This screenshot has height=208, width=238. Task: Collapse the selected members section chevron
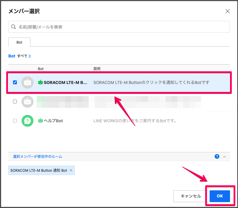tap(224, 157)
